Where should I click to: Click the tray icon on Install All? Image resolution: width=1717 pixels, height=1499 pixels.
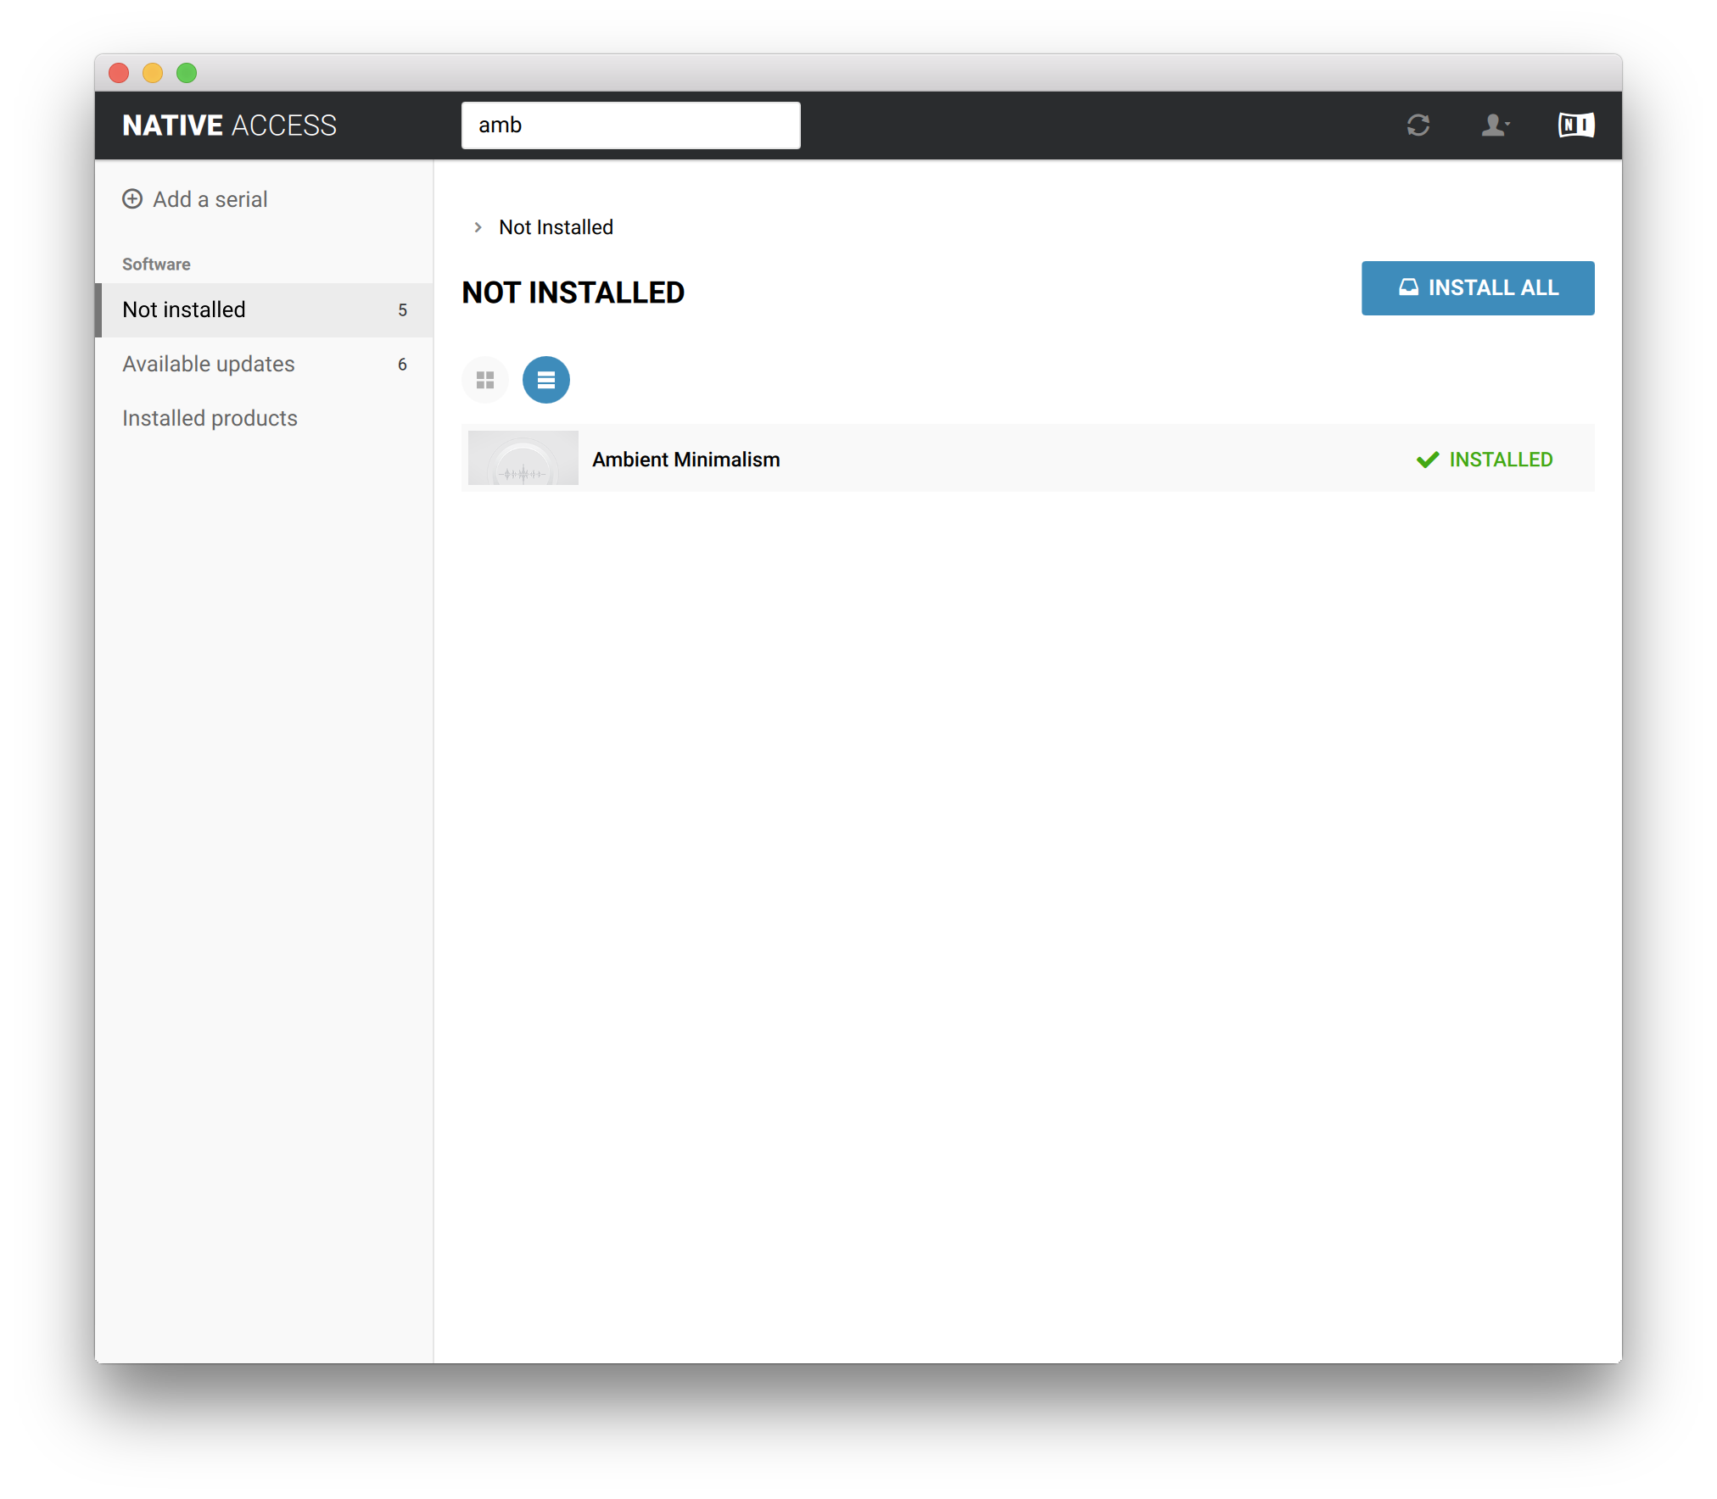click(x=1408, y=287)
